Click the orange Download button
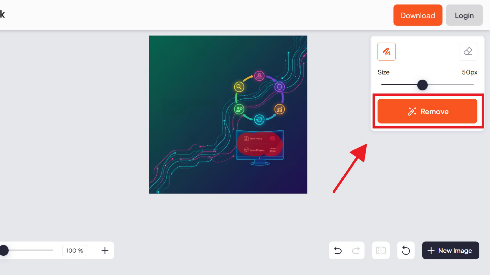Screen dimensions: 490x275 [418, 15]
